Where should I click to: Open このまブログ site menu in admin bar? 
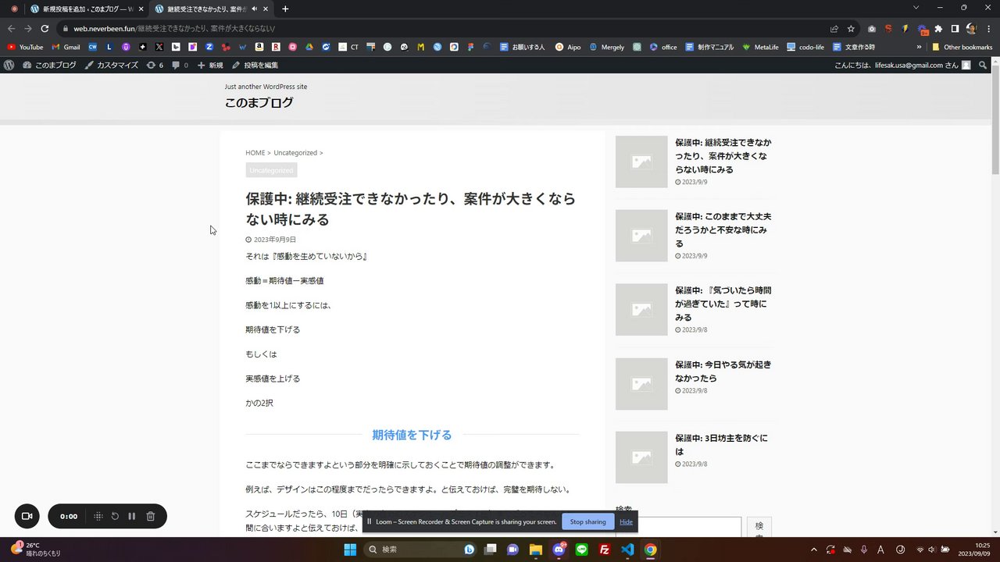click(50, 66)
